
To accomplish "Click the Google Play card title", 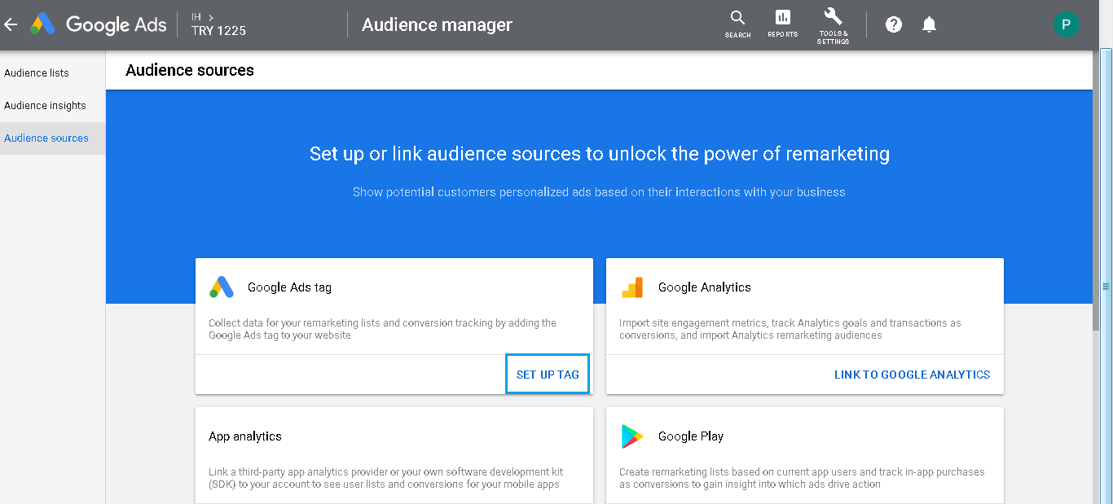I will (691, 436).
